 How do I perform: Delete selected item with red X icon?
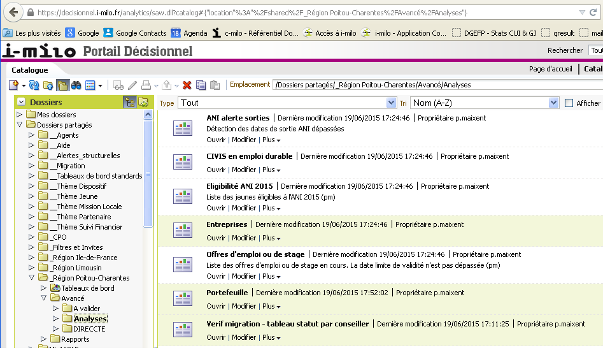tap(187, 85)
